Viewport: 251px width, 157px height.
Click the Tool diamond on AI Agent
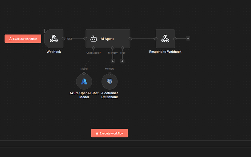122,48
